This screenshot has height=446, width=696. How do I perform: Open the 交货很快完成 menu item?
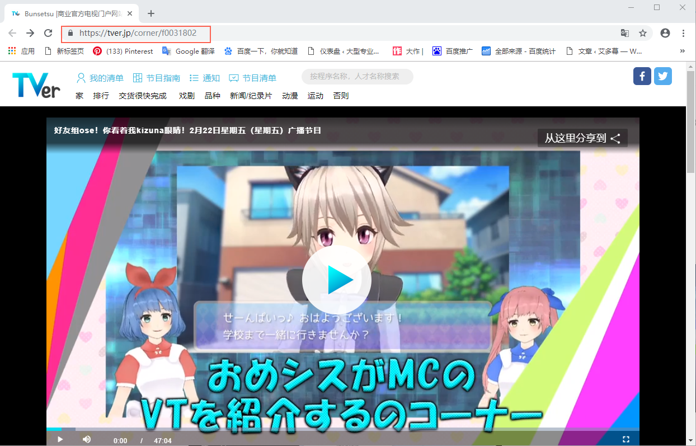click(x=143, y=96)
